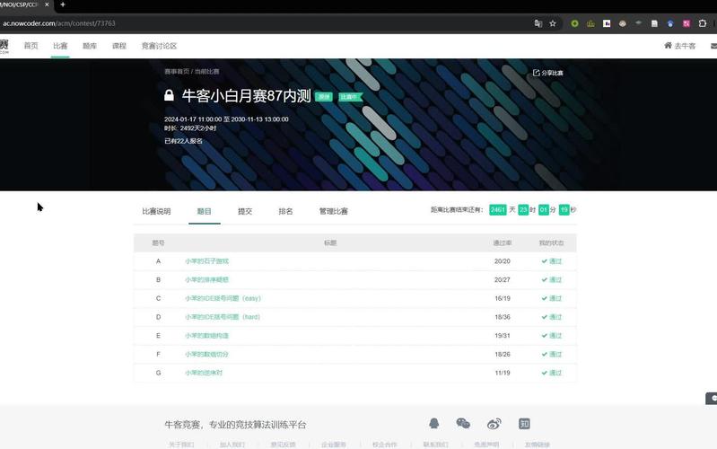The image size is (717, 449).
Task: Open 题库 in top navigation
Action: pyautogui.click(x=90, y=46)
